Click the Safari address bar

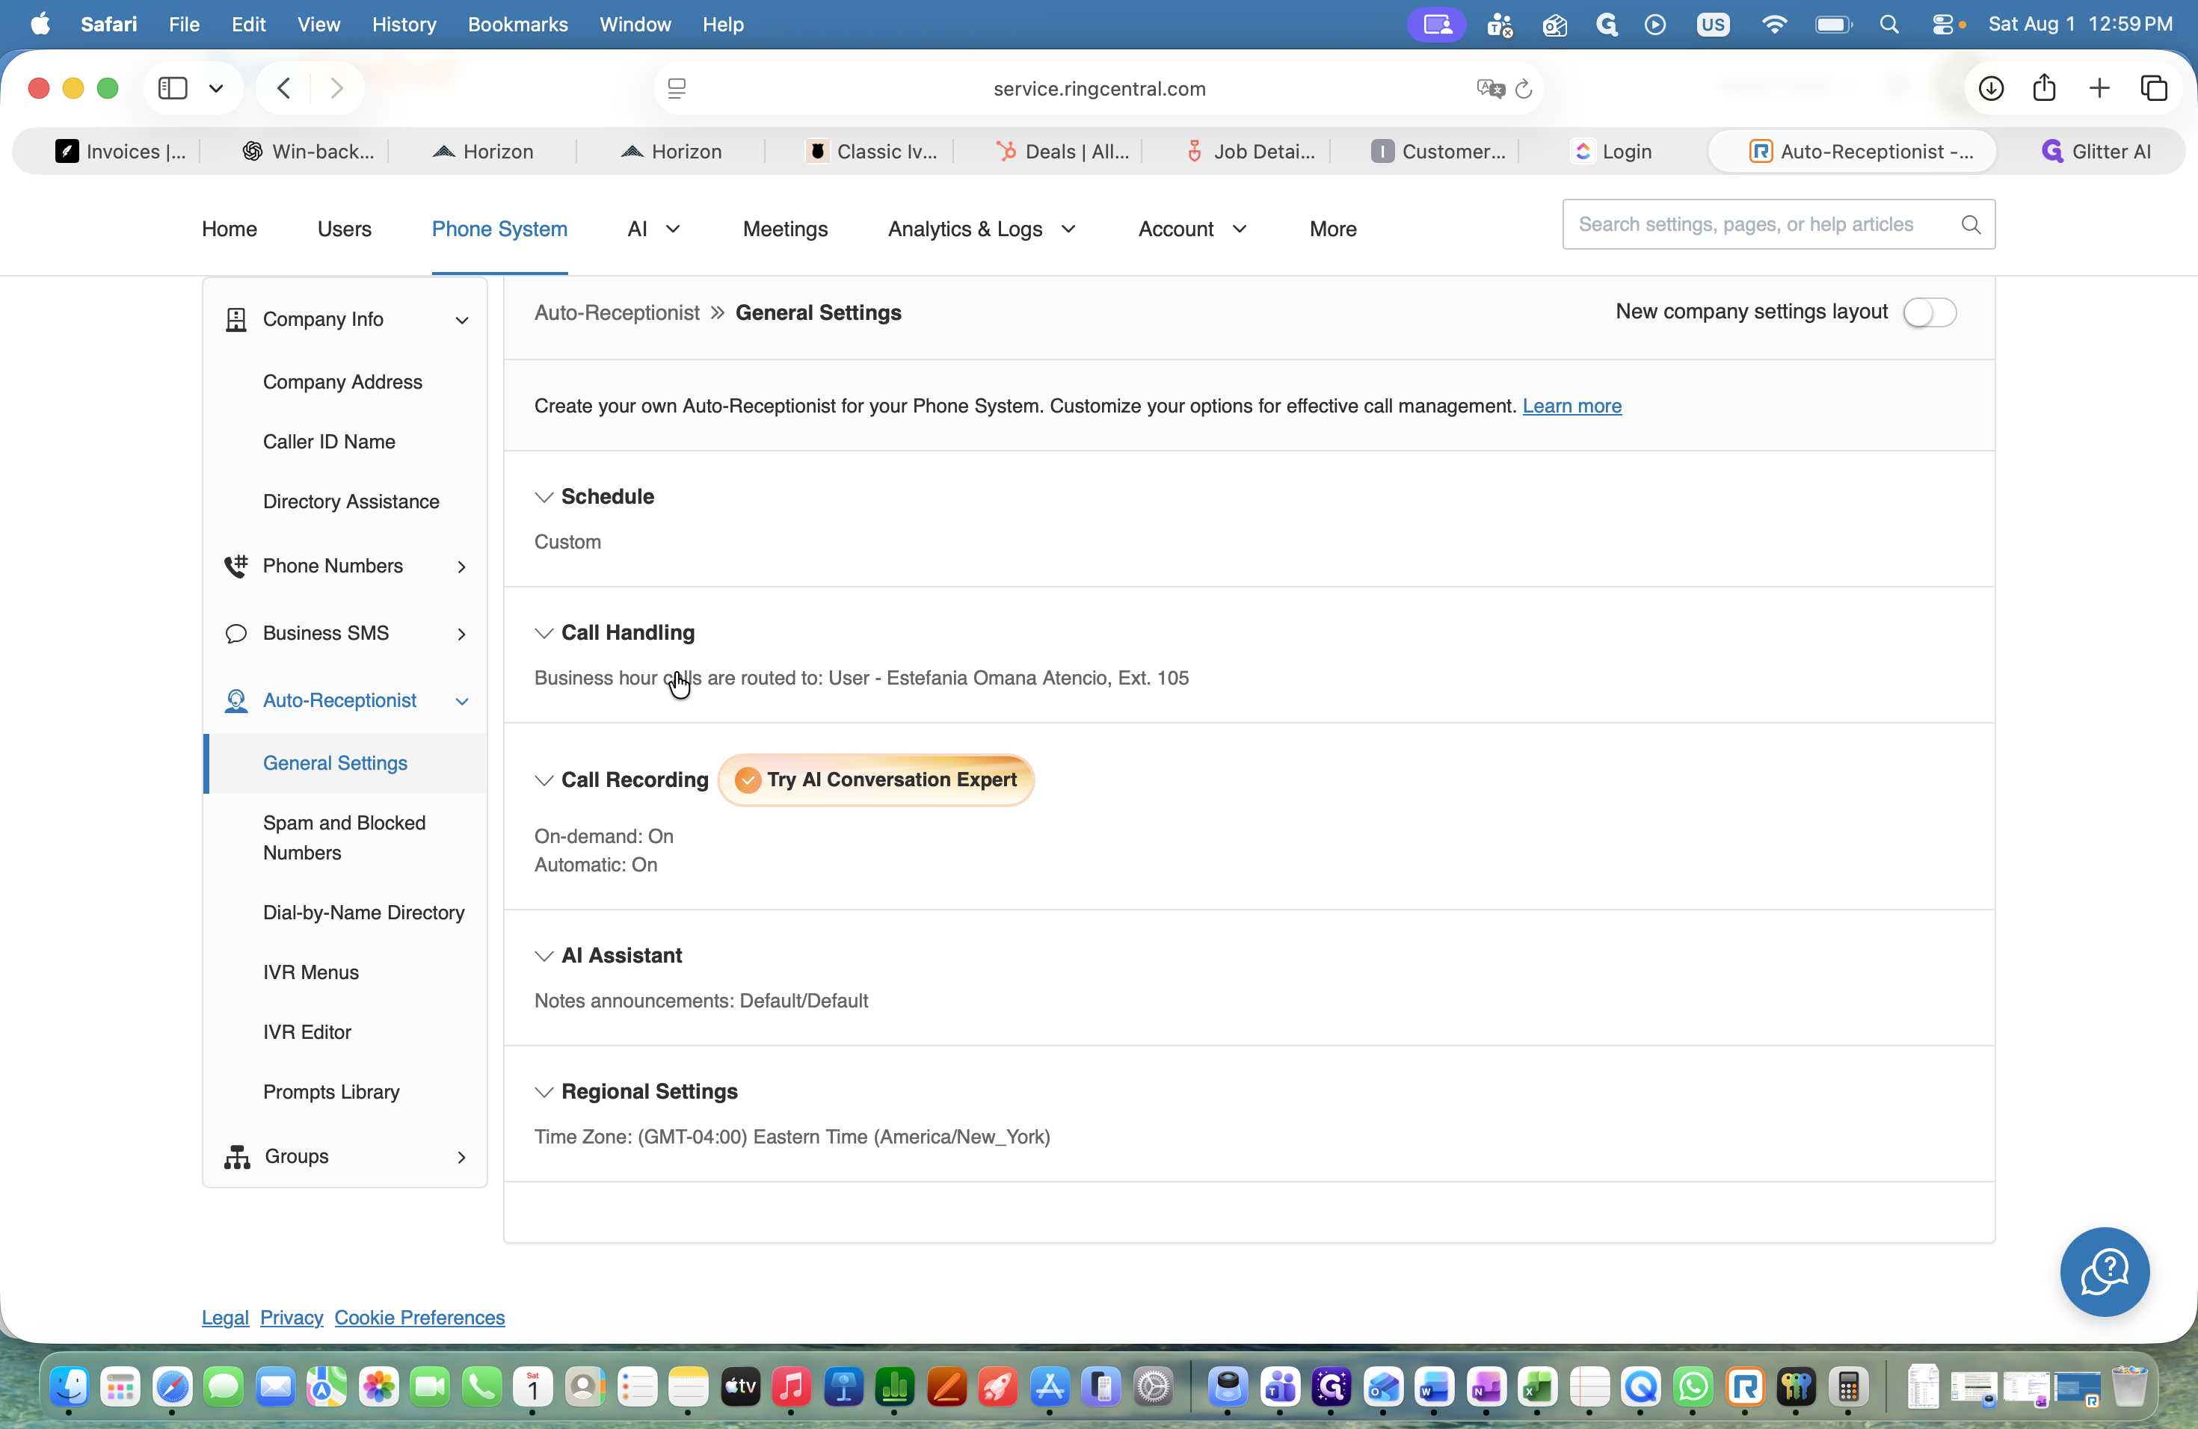(1098, 89)
